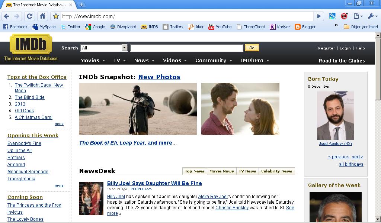Screen dimensions: 381x223
Task: Open the Kariyer bookmark
Action: (280, 27)
